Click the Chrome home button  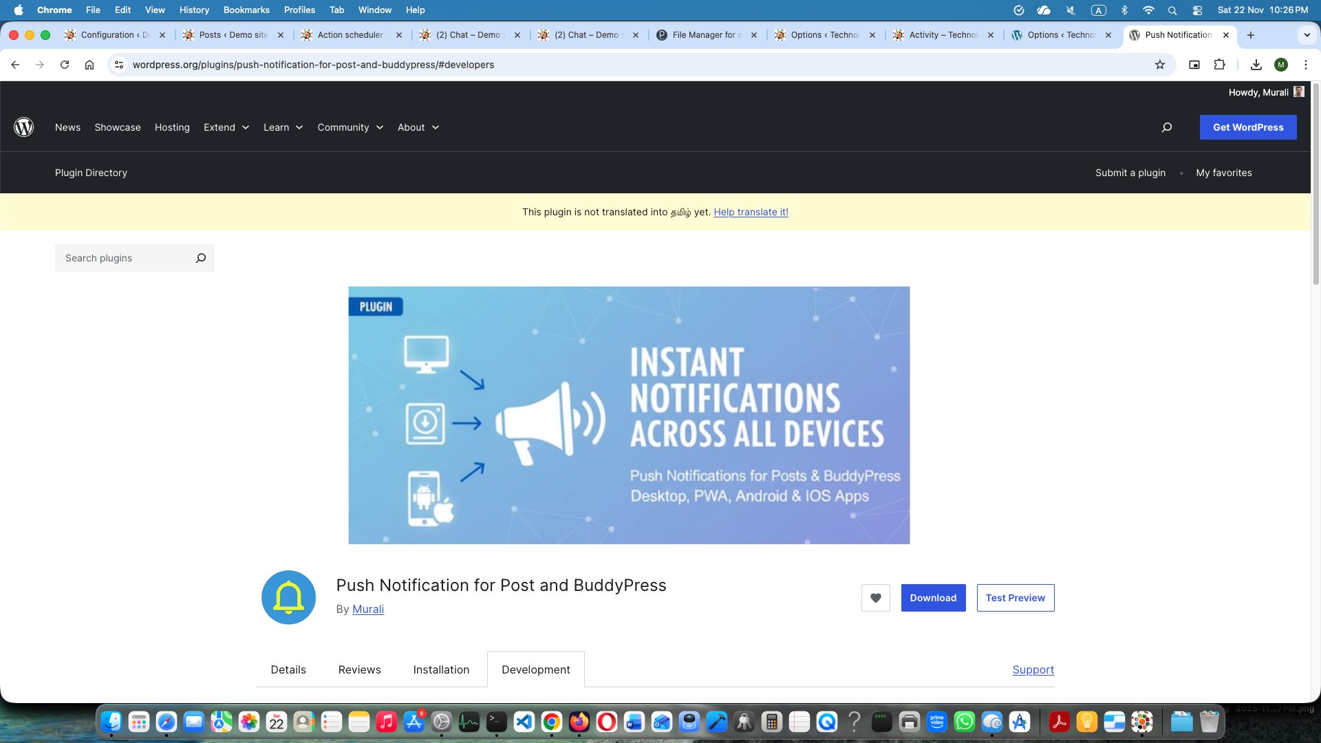pos(89,65)
